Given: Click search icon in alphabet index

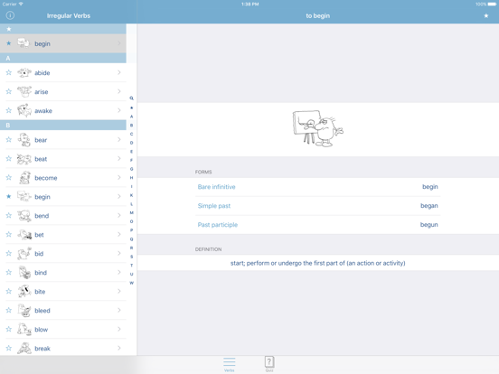Looking at the screenshot, I should [131, 98].
